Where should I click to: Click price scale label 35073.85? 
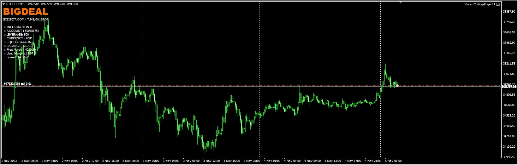coord(509,74)
